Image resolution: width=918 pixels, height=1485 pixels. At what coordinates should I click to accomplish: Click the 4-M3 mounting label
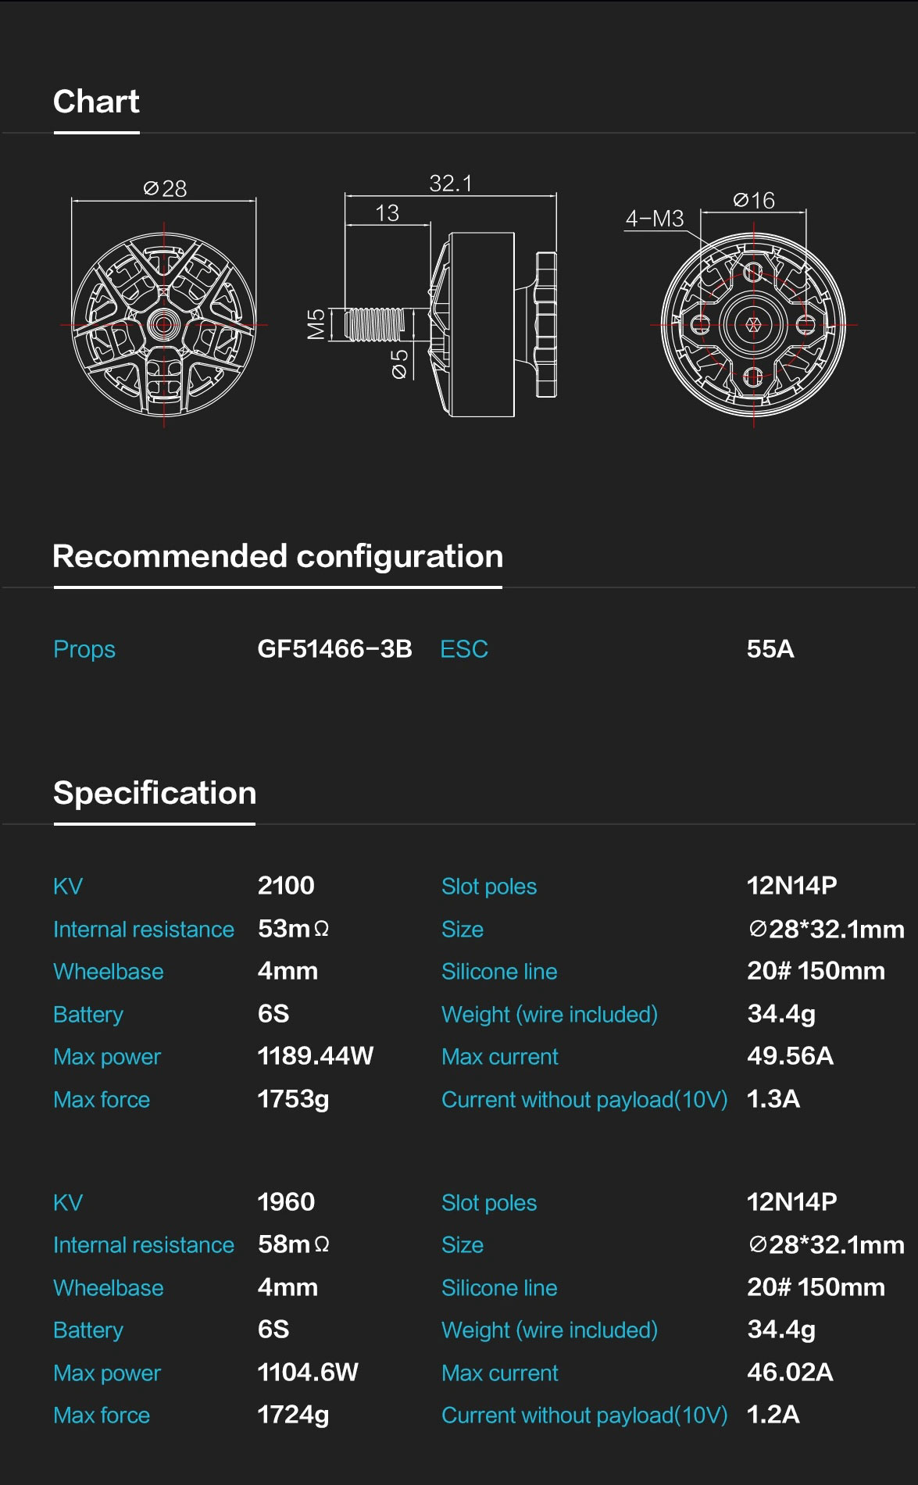655,219
